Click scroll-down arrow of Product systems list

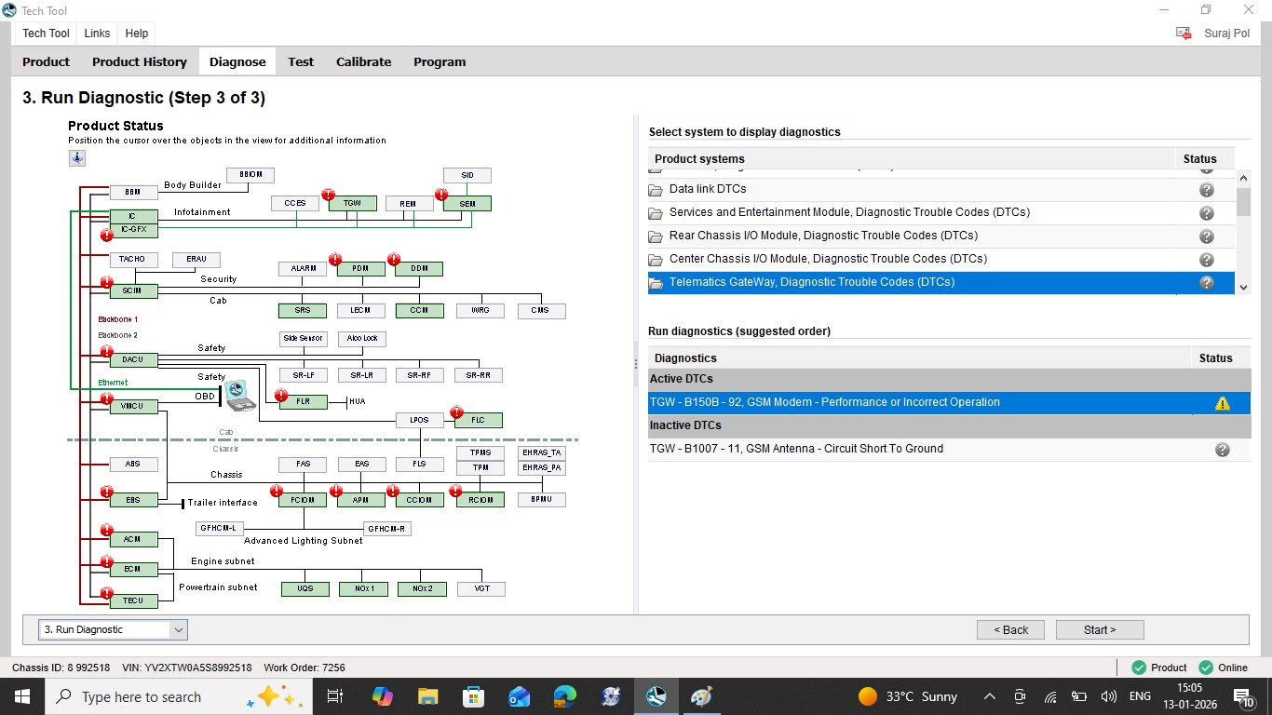1243,288
